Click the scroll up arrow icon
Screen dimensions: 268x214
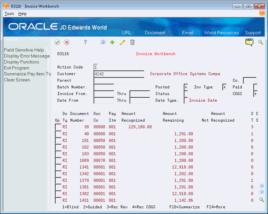click(x=262, y=186)
